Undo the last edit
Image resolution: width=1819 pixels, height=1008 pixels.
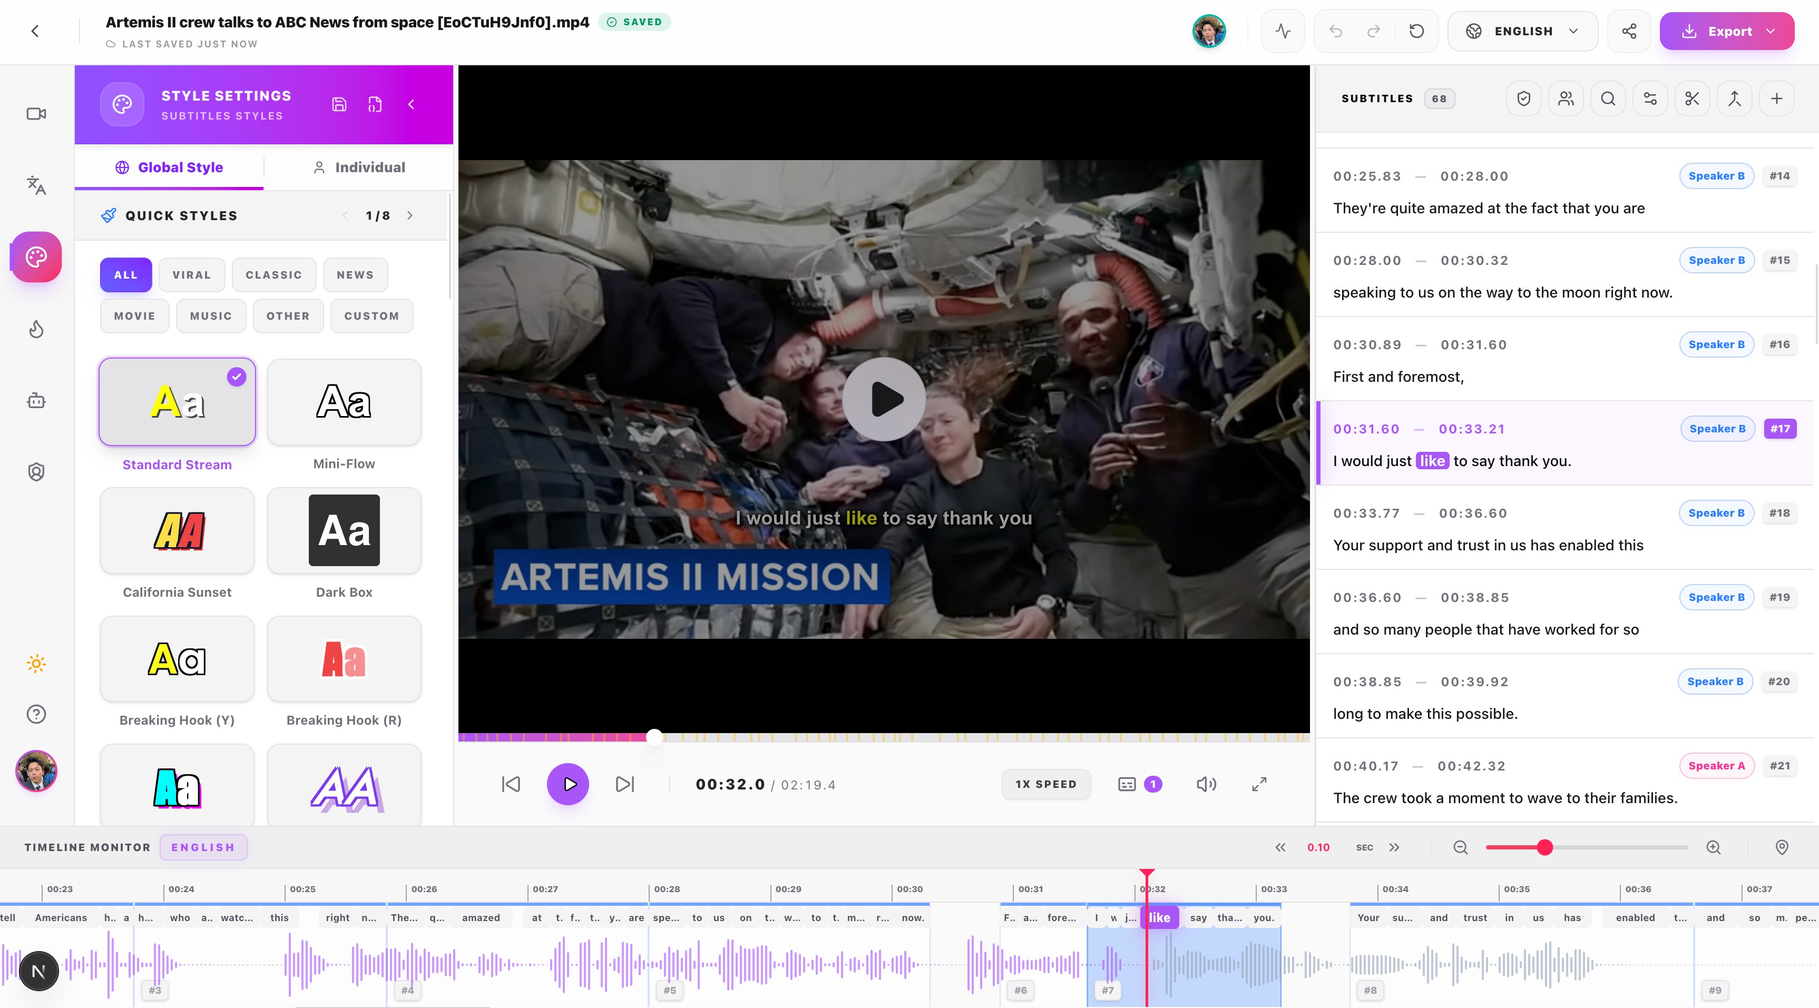point(1335,31)
